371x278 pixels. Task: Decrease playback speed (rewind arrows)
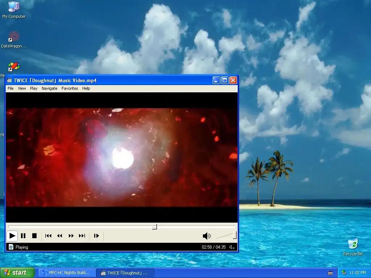pyautogui.click(x=60, y=236)
